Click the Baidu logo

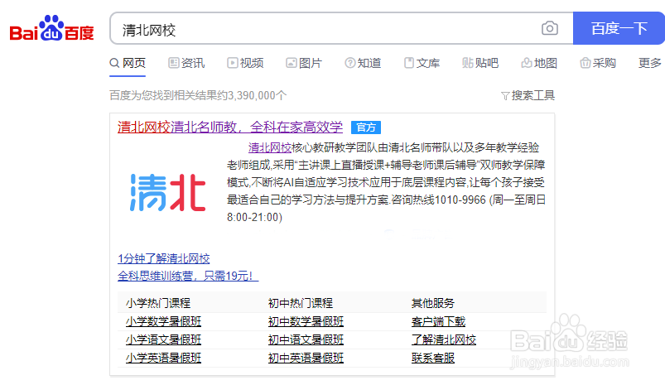[x=51, y=28]
